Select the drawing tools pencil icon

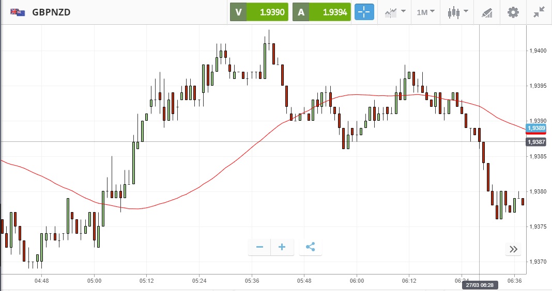[x=487, y=12]
